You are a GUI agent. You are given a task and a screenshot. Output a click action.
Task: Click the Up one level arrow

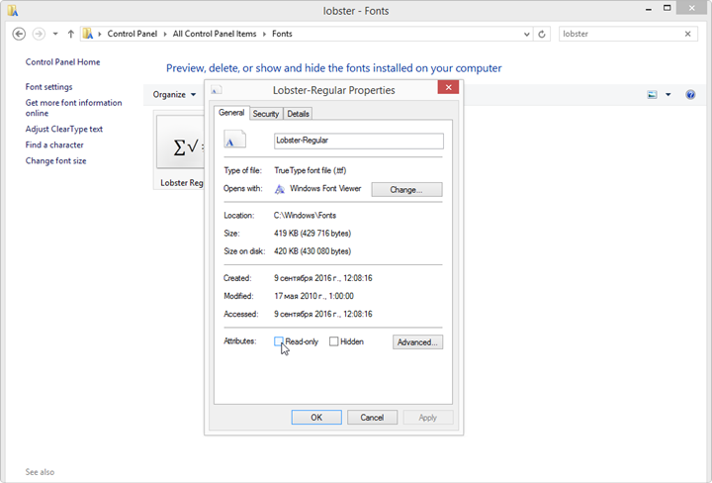tap(71, 34)
